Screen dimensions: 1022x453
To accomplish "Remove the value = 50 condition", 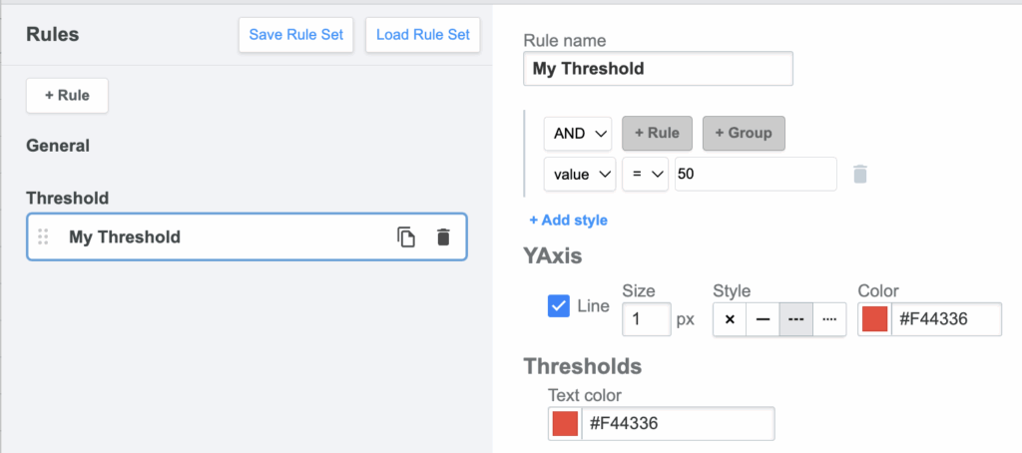I will [859, 175].
